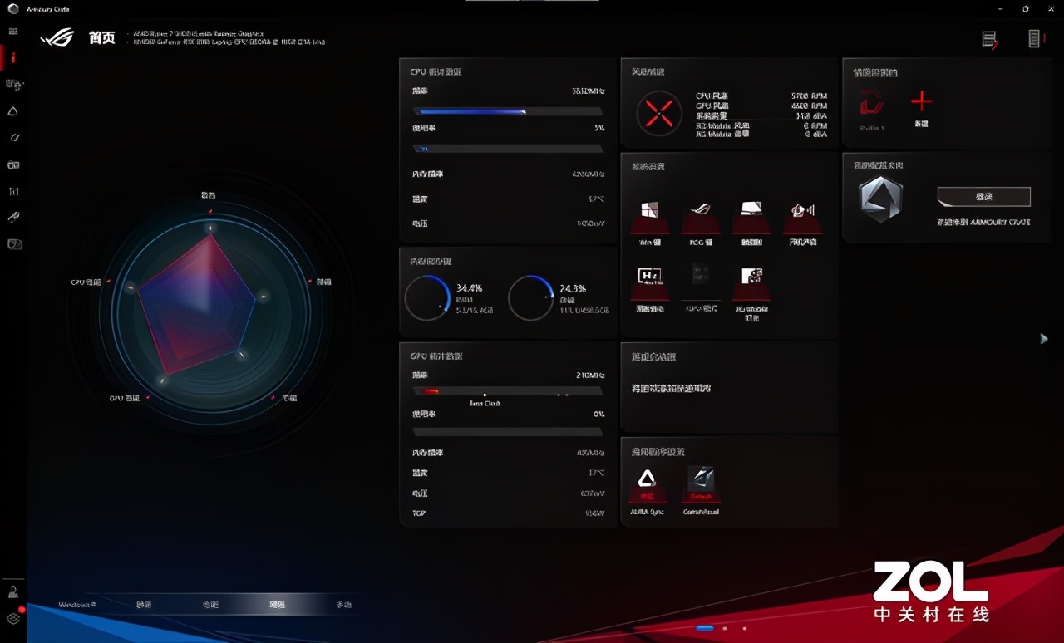Click the GPU frequency bar with Base Clock marker
This screenshot has height=643, width=1064.
coord(508,391)
